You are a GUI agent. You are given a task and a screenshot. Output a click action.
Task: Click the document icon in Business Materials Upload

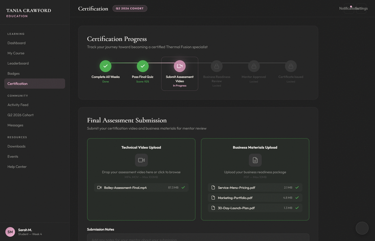point(255,160)
